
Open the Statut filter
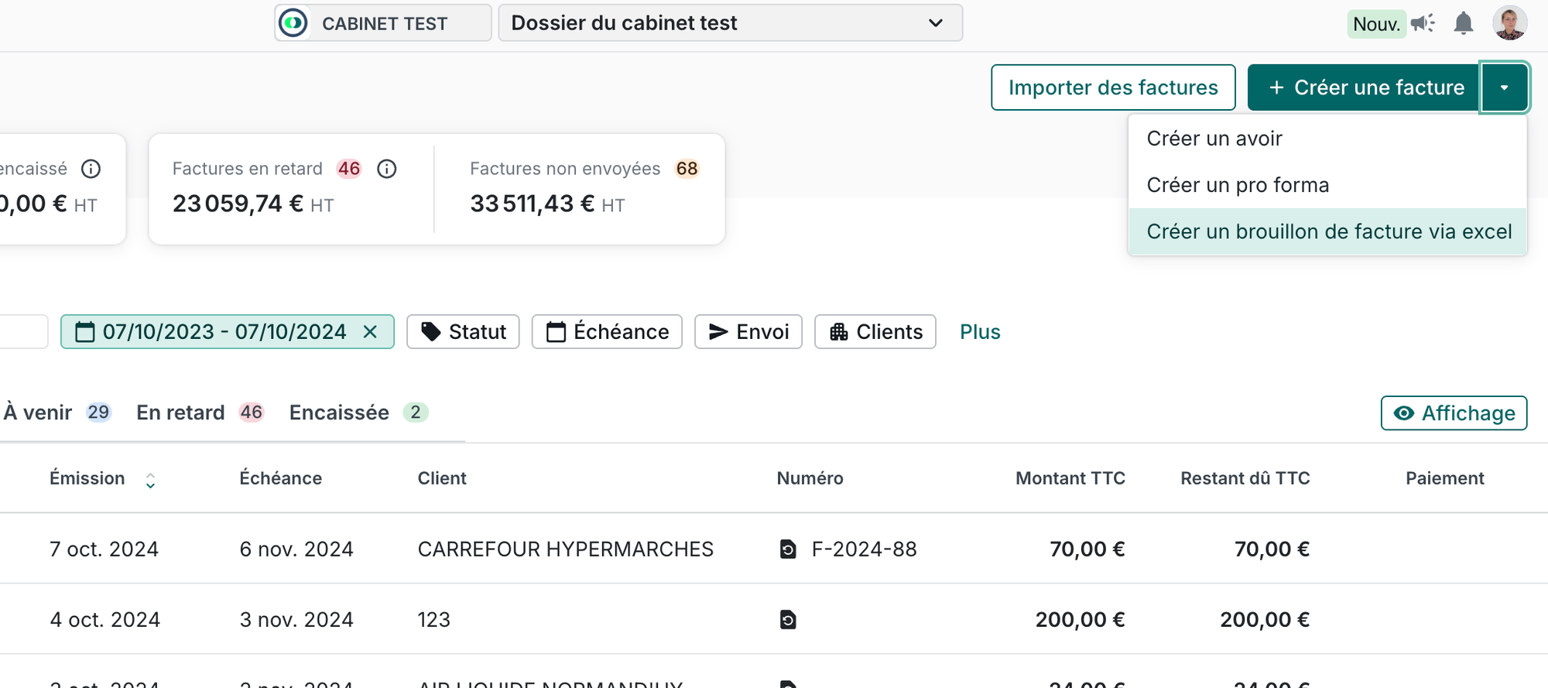tap(463, 332)
